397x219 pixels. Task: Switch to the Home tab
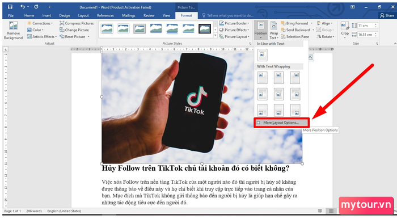(x=29, y=15)
